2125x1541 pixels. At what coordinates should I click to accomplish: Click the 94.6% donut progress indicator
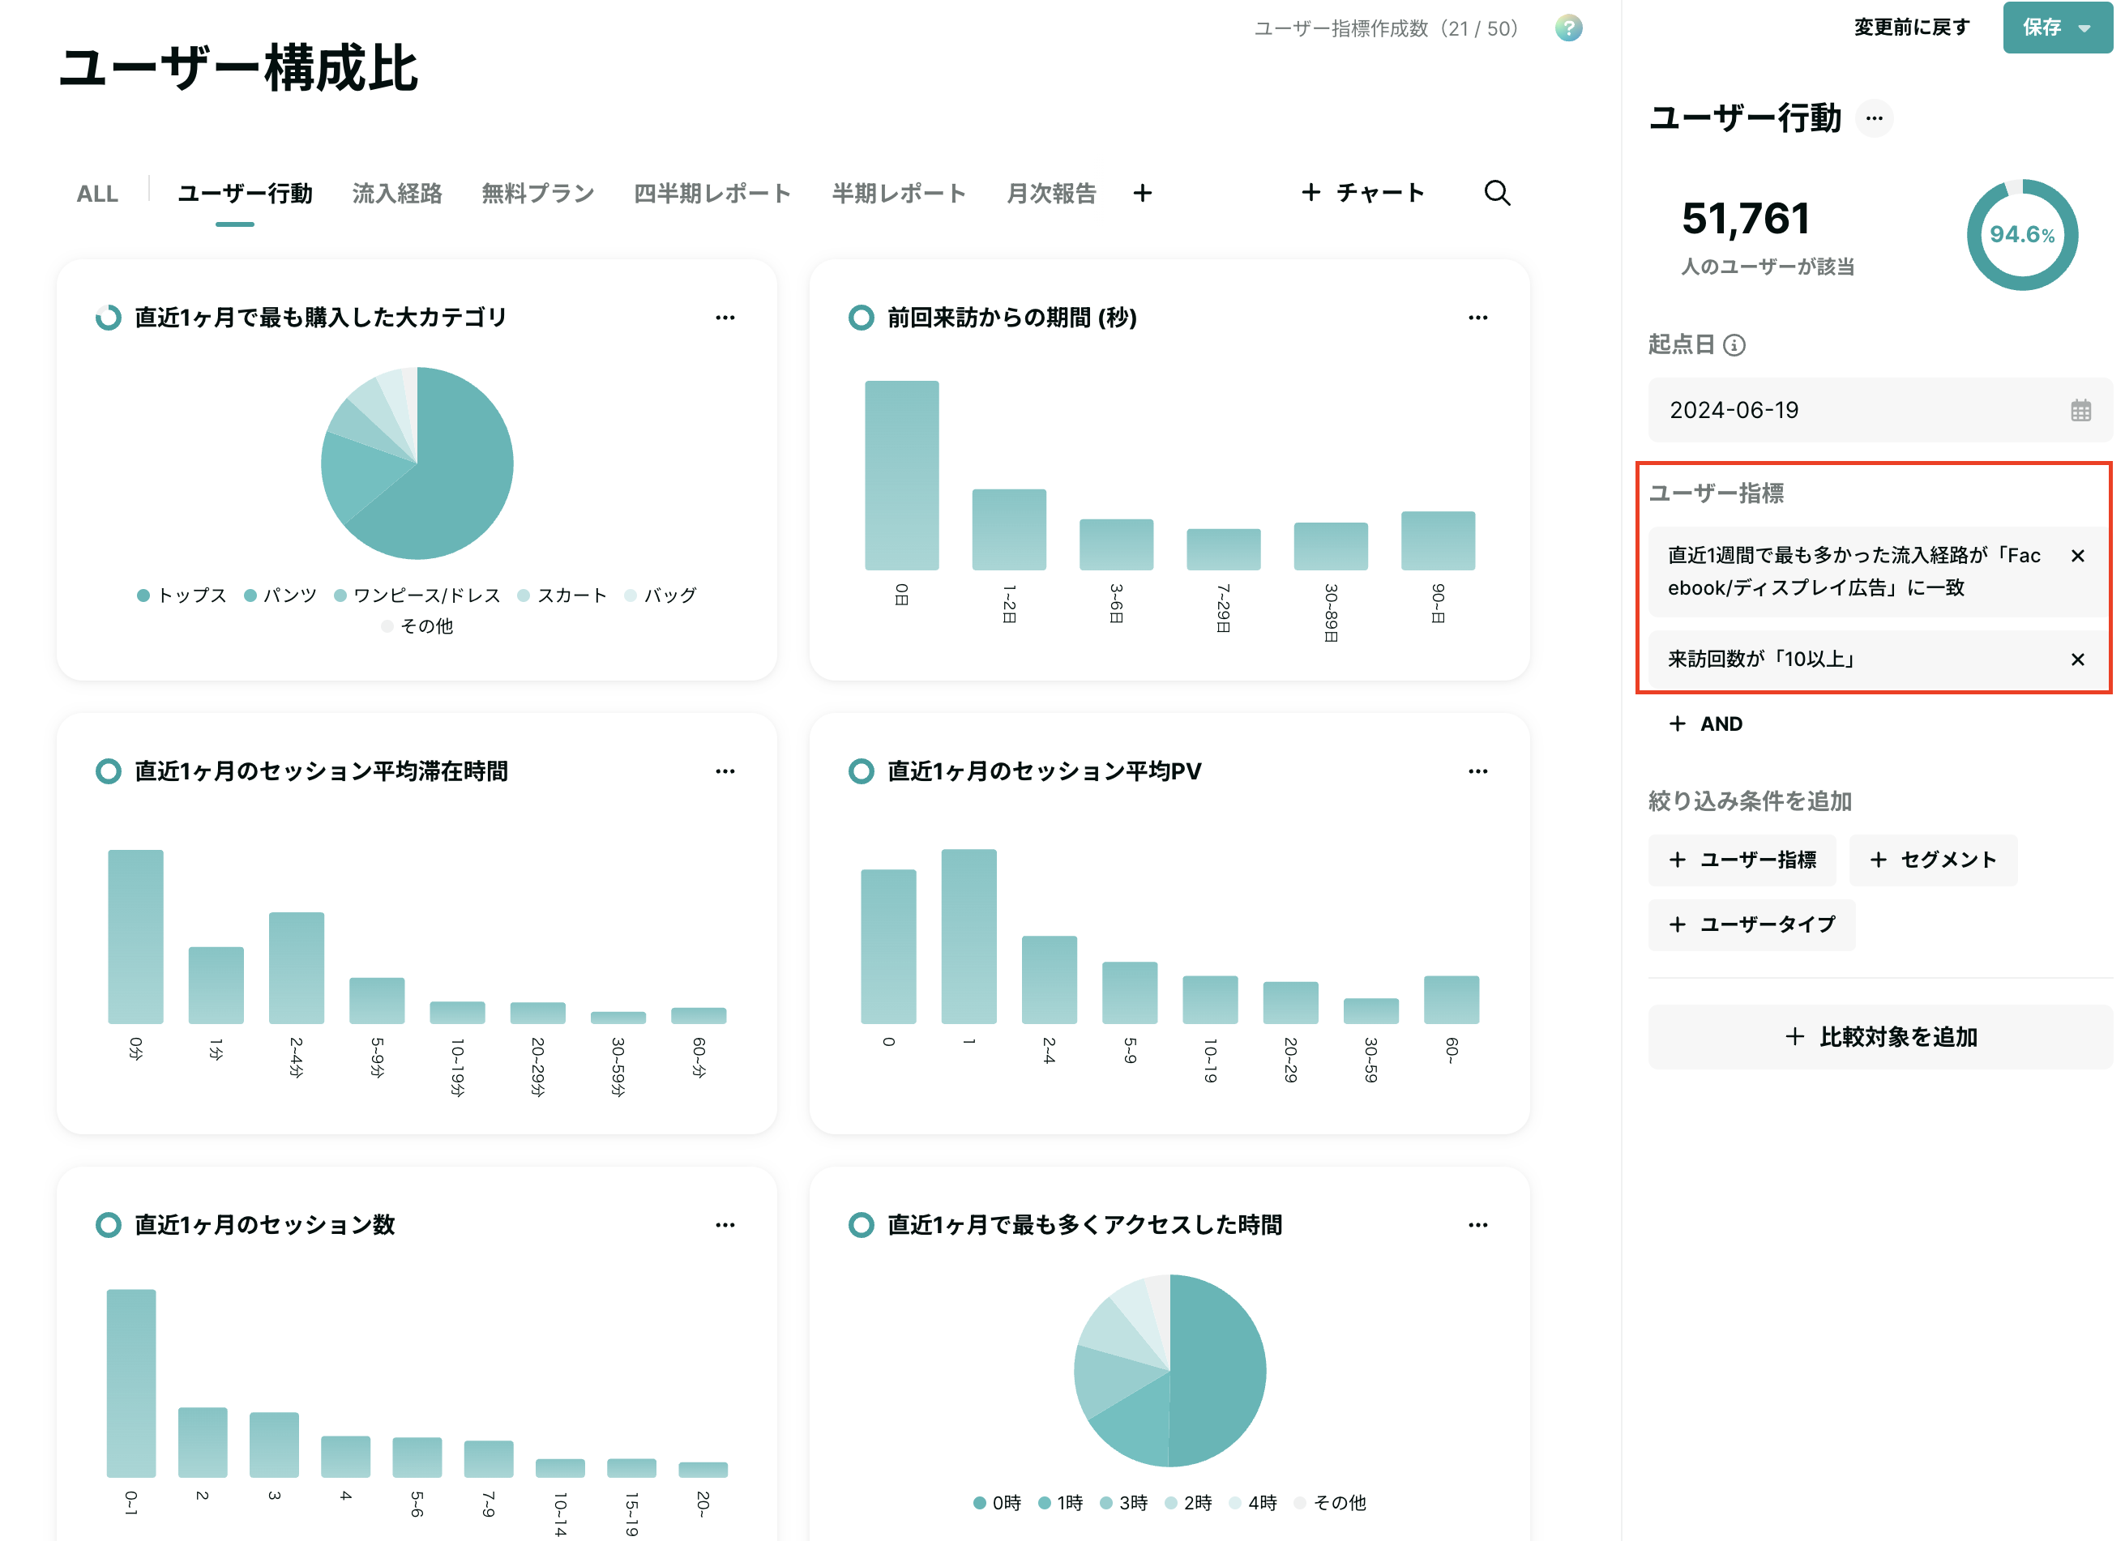pos(2021,234)
